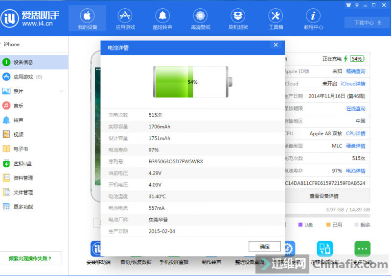Click 硬盘详情 link
This screenshot has width=391, height=276.
[356, 146]
